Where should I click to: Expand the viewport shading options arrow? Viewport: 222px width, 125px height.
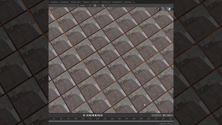pos(172,9)
